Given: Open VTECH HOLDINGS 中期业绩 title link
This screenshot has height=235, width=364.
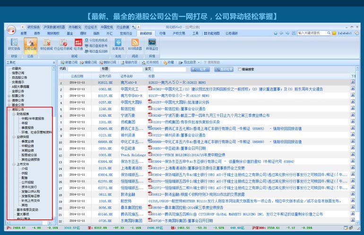Looking at the screenshot, I should 189,155.
